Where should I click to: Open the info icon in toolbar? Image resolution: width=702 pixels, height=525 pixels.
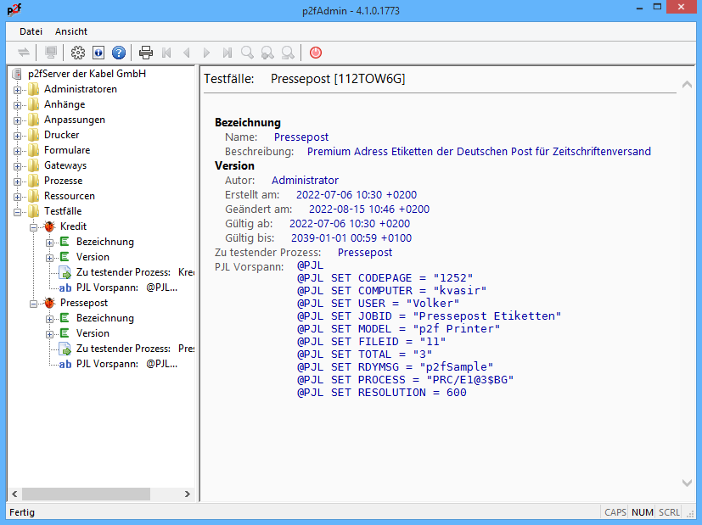coord(98,53)
